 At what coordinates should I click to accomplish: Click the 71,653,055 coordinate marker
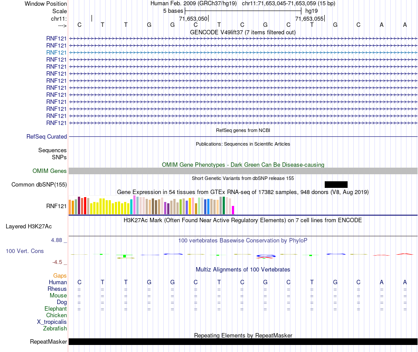[x=309, y=18]
